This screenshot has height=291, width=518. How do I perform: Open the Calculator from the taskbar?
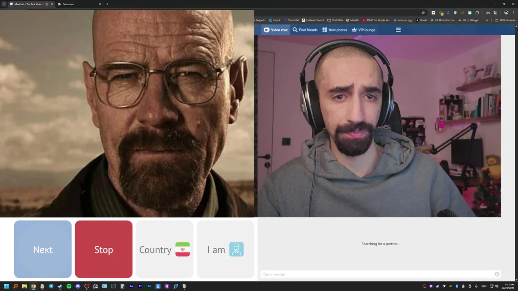tap(122, 286)
